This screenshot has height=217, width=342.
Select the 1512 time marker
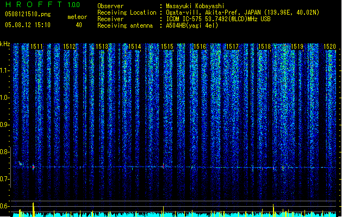pos(70,47)
